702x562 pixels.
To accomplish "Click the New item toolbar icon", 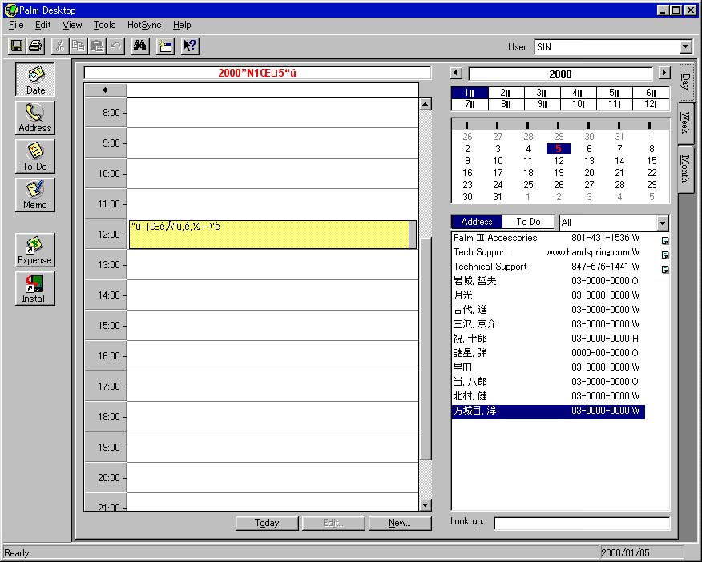I will 164,46.
